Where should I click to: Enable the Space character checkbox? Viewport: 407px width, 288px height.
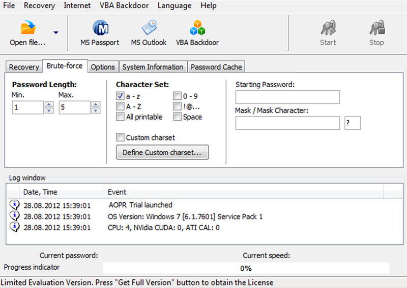(177, 117)
